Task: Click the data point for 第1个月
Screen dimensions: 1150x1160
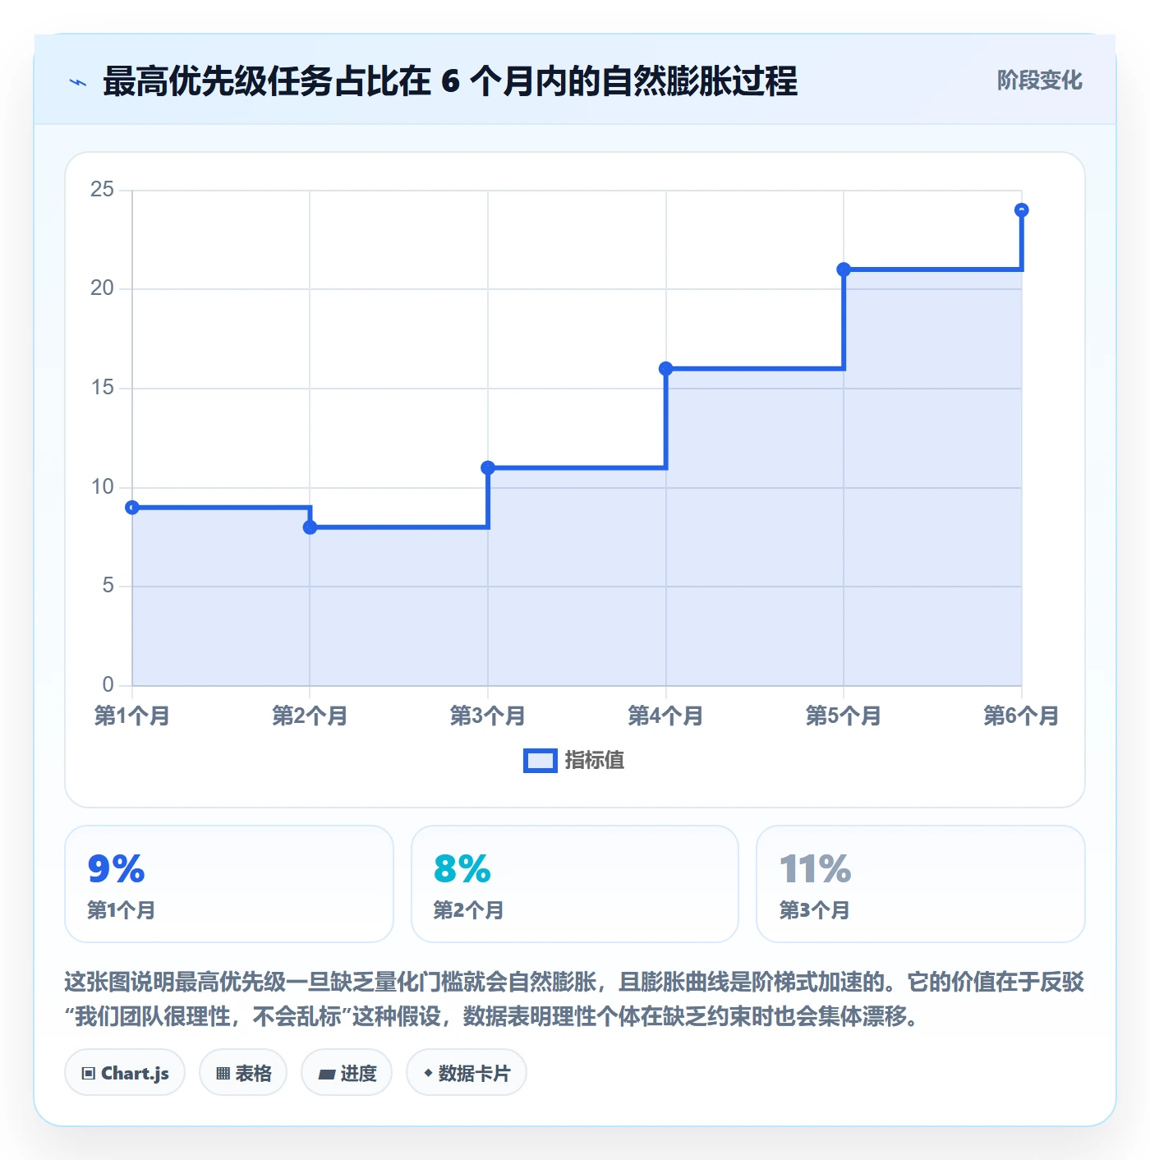Action: point(132,508)
